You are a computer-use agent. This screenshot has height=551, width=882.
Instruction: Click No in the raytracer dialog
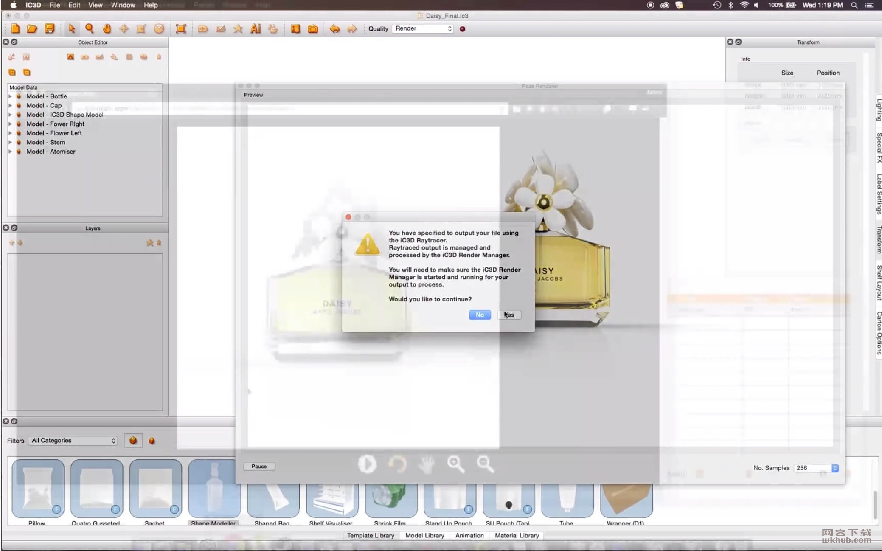pyautogui.click(x=480, y=315)
